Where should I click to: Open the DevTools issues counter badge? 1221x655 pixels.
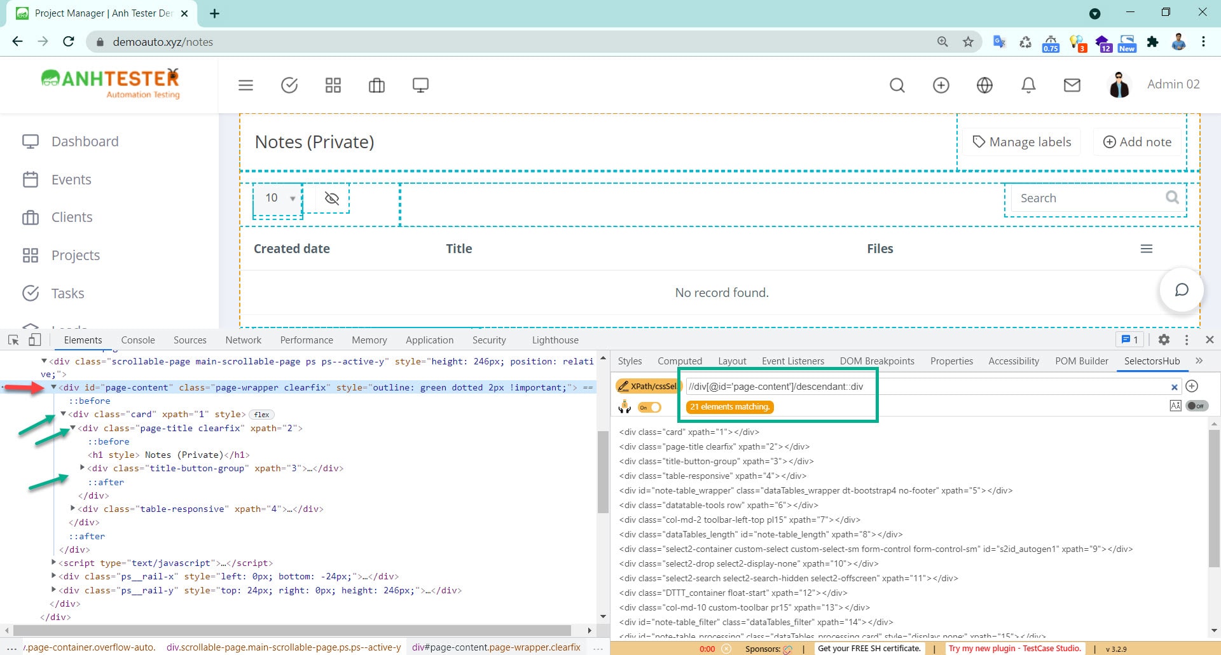coord(1130,340)
